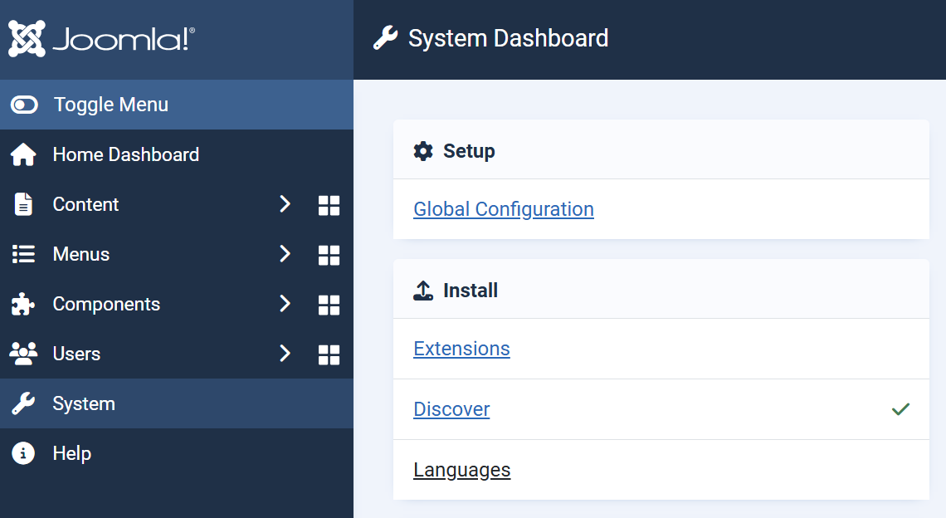Open Help from the sidebar menu
The width and height of the screenshot is (946, 518).
[71, 454]
